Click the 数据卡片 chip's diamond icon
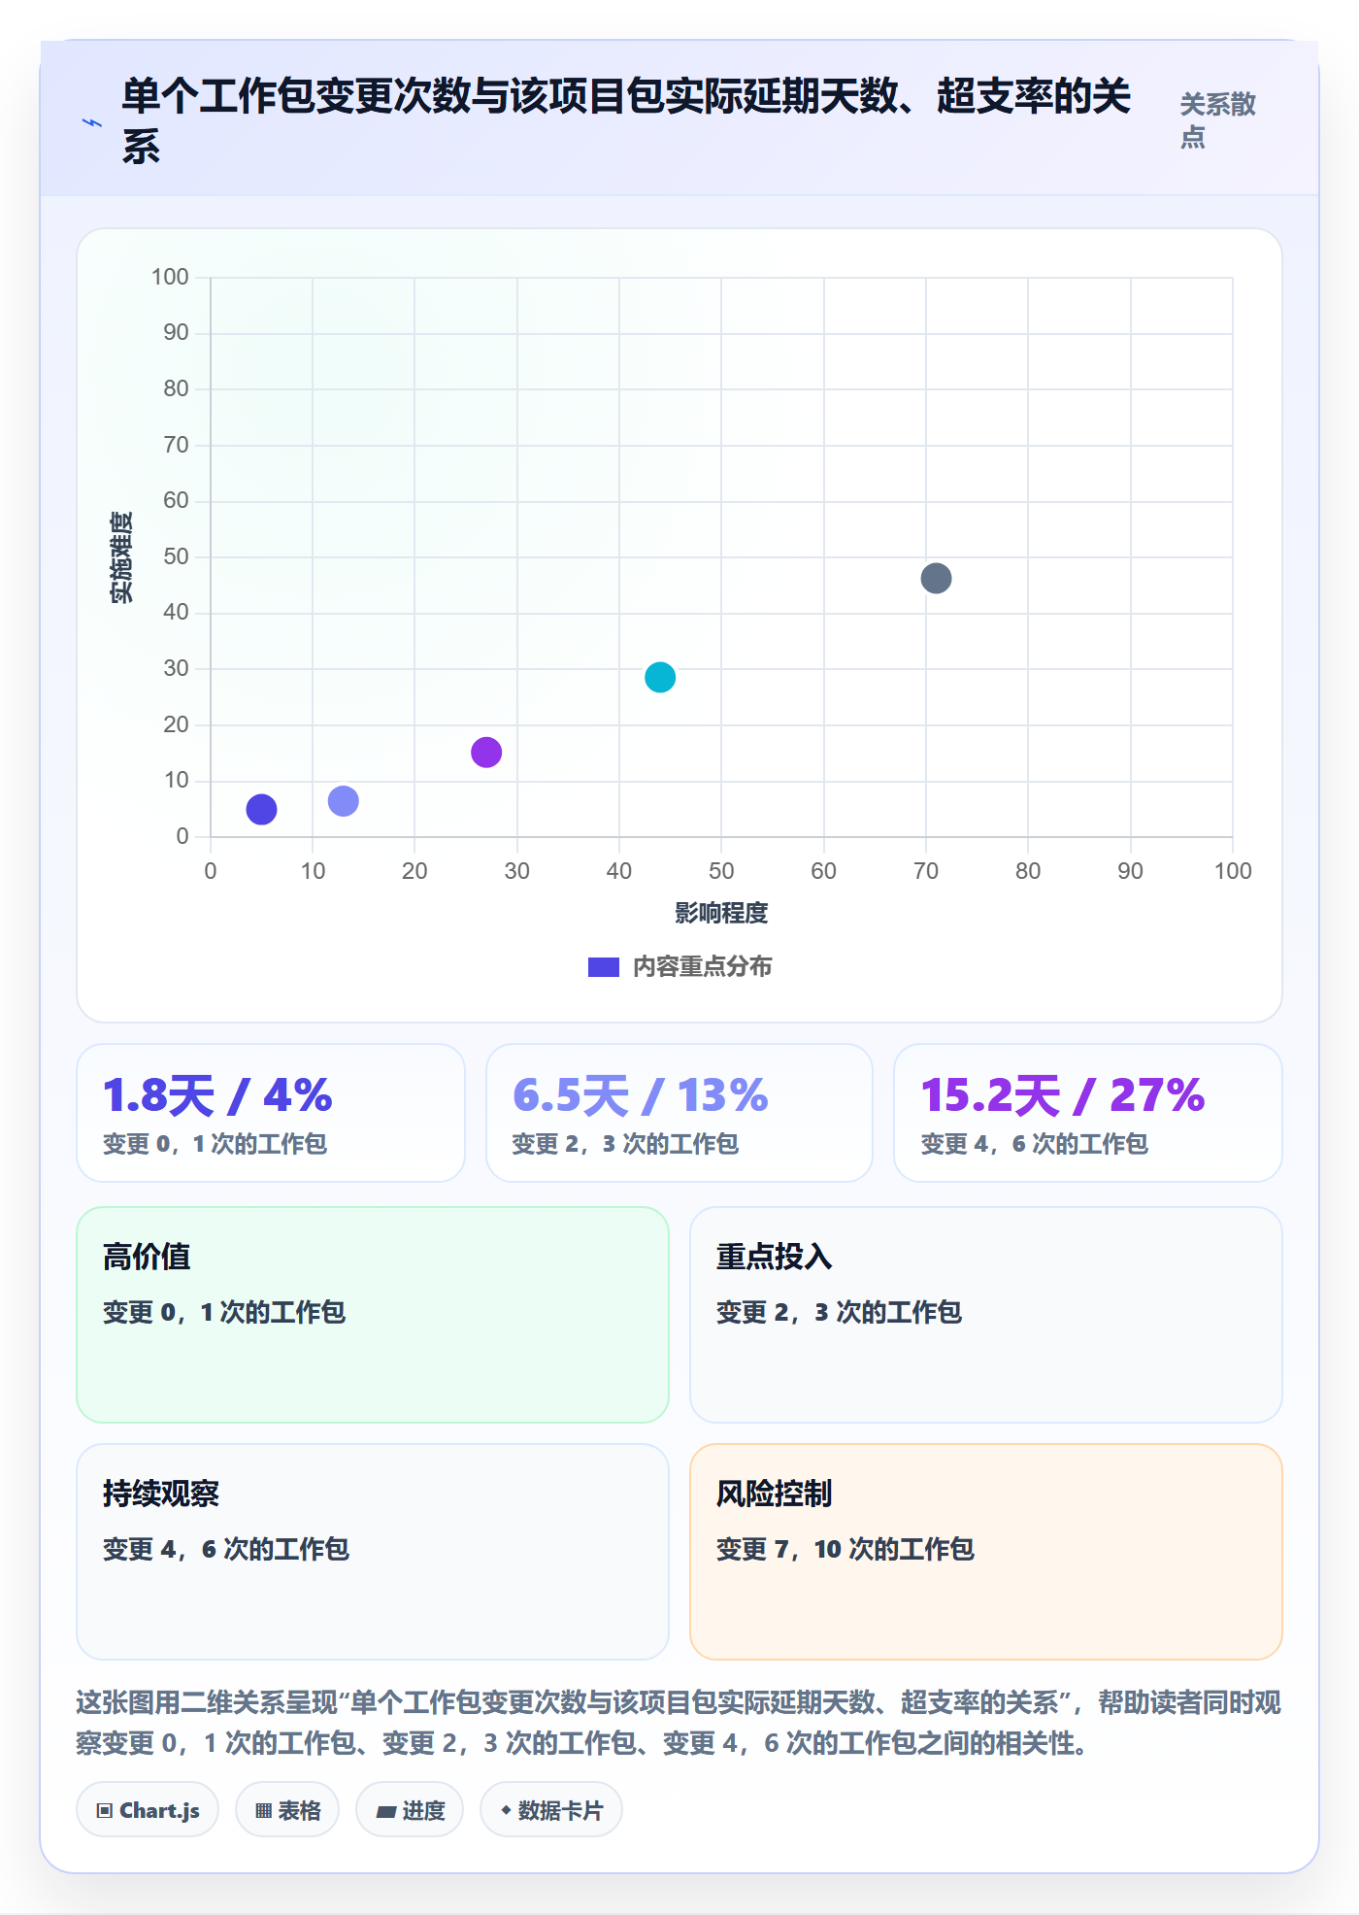The width and height of the screenshot is (1359, 1915). pos(506,1810)
